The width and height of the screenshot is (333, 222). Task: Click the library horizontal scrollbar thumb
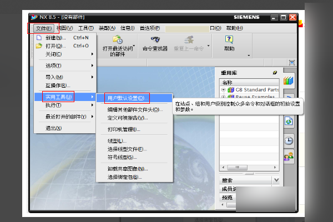tap(237, 168)
